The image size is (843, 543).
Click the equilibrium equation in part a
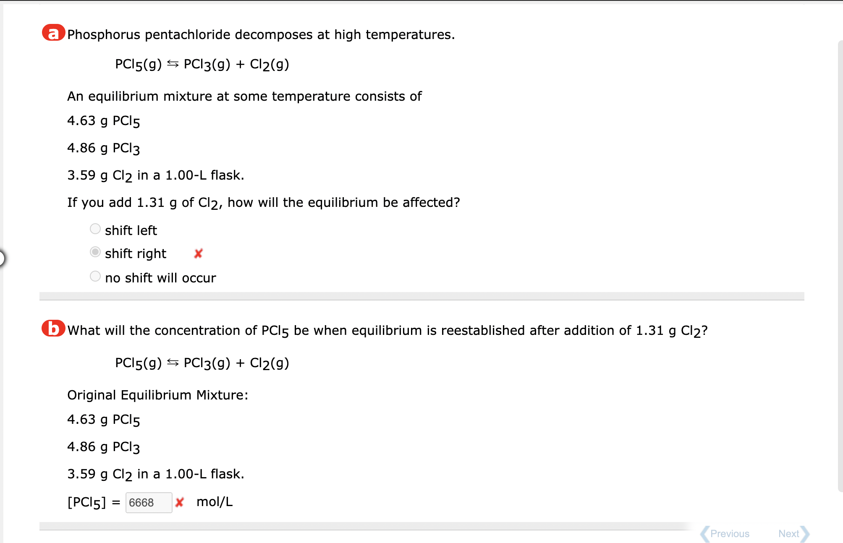(x=202, y=64)
